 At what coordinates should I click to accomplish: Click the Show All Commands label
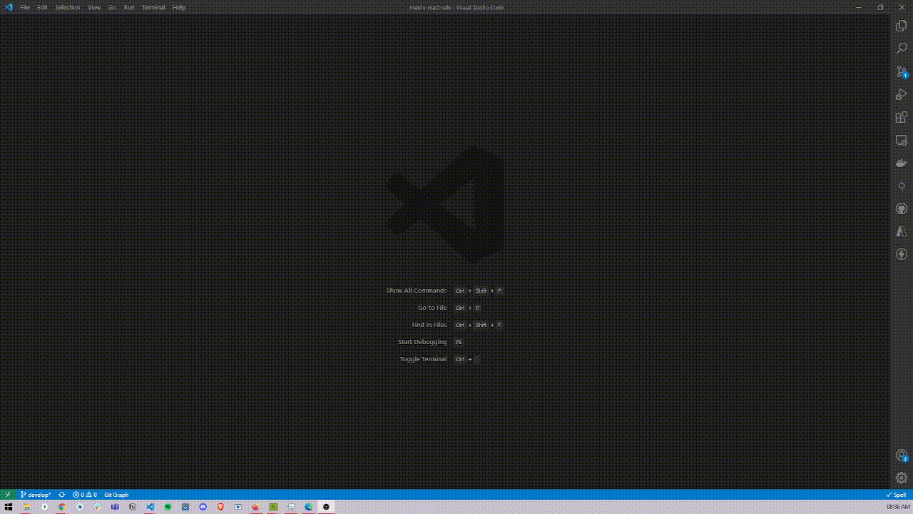click(417, 291)
